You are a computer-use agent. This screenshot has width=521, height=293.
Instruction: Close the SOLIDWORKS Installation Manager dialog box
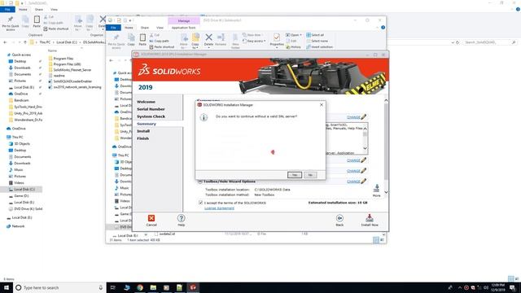pyautogui.click(x=322, y=105)
